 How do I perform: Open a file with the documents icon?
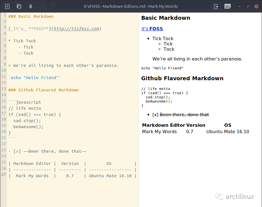(x=19, y=6)
